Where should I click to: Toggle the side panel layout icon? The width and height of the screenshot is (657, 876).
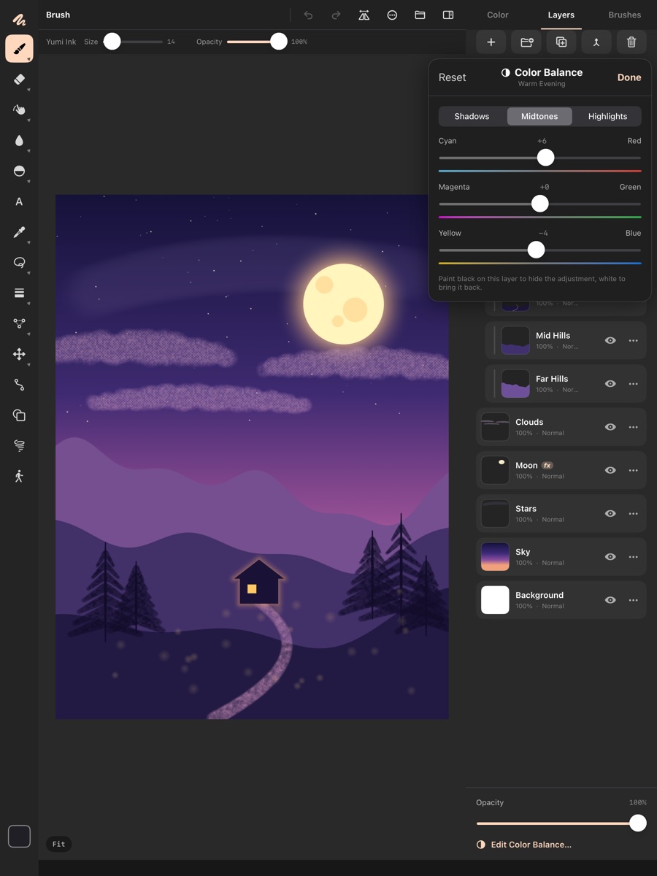click(448, 15)
